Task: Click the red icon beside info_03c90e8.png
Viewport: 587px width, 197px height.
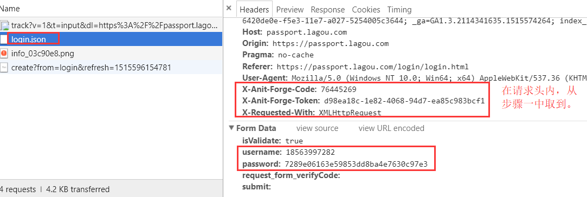Action: coord(4,54)
